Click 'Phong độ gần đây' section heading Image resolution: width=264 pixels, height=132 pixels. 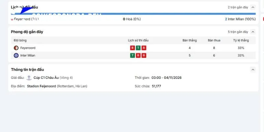point(27,32)
